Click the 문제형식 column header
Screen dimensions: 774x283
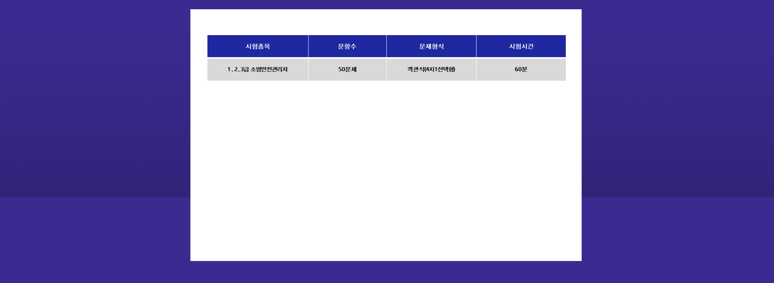[x=432, y=46]
